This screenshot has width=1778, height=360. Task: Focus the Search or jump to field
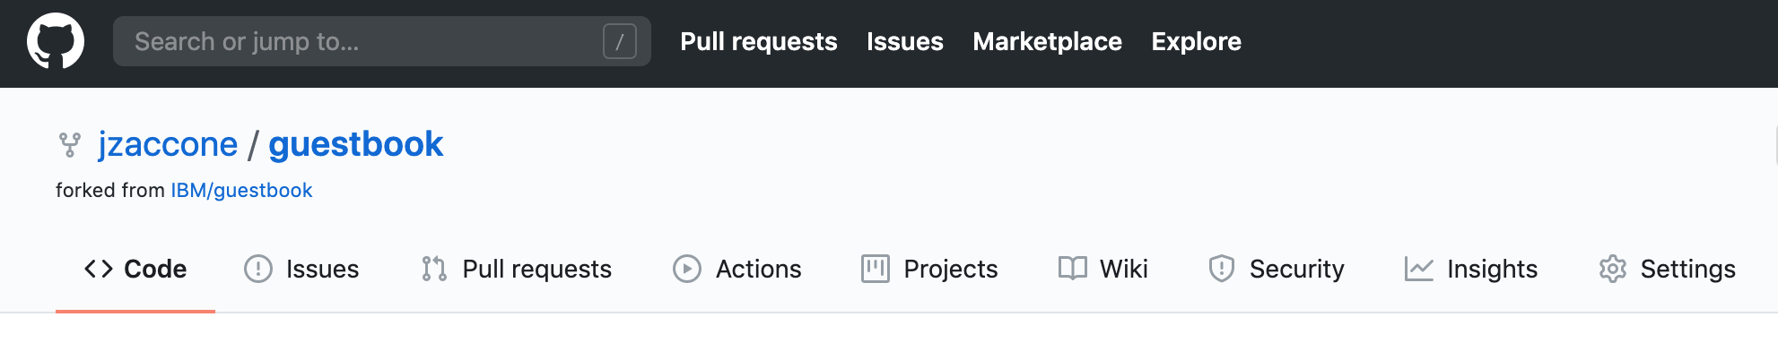(x=382, y=41)
